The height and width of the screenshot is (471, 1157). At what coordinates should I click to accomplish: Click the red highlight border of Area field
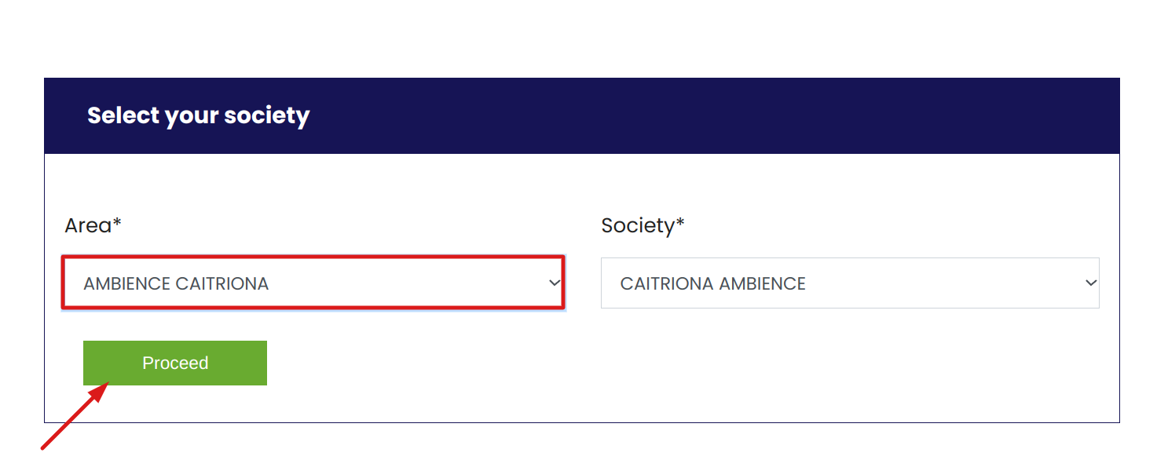(314, 257)
